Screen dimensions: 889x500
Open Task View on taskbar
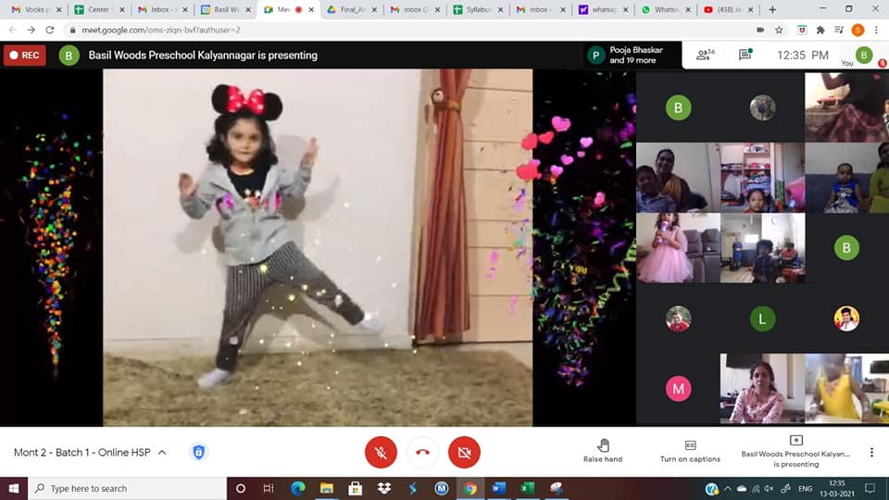click(x=269, y=488)
